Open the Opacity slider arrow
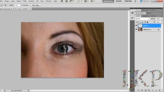 (x=162, y=19)
